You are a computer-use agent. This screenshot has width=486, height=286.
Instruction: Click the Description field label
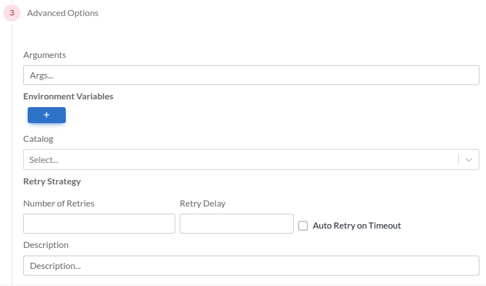(x=46, y=245)
